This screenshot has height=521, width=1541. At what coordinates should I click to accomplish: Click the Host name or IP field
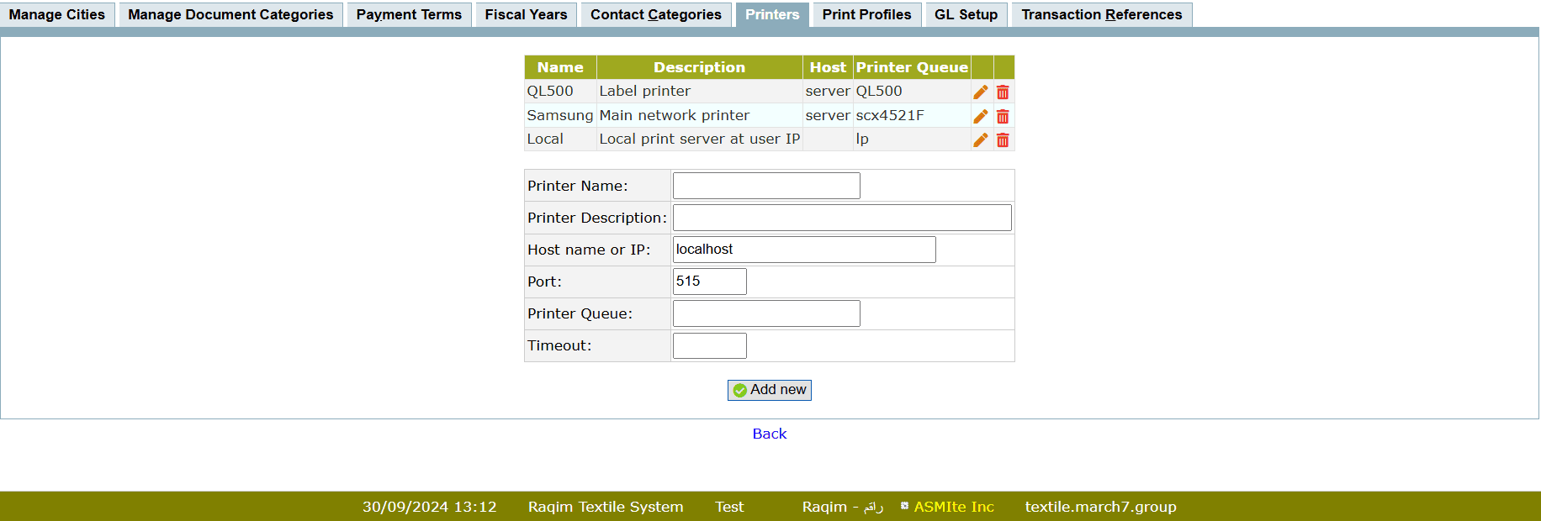click(x=804, y=250)
